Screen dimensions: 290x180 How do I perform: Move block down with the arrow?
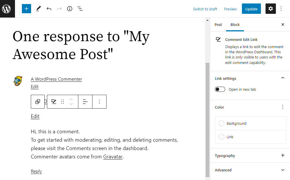click(x=71, y=104)
